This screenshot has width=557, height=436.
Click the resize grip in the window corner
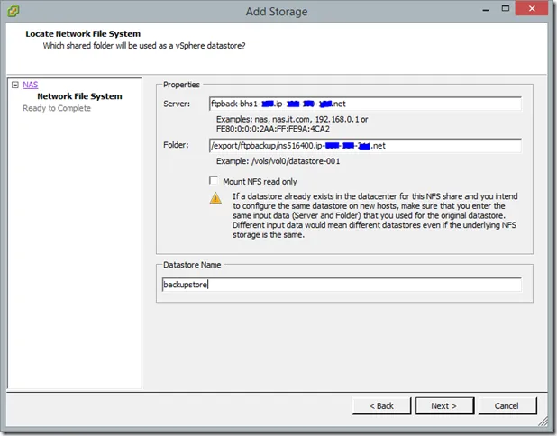tap(543, 422)
